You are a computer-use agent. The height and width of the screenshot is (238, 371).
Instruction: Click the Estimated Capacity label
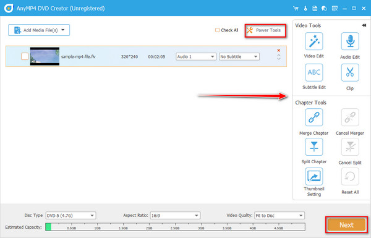click(x=23, y=227)
